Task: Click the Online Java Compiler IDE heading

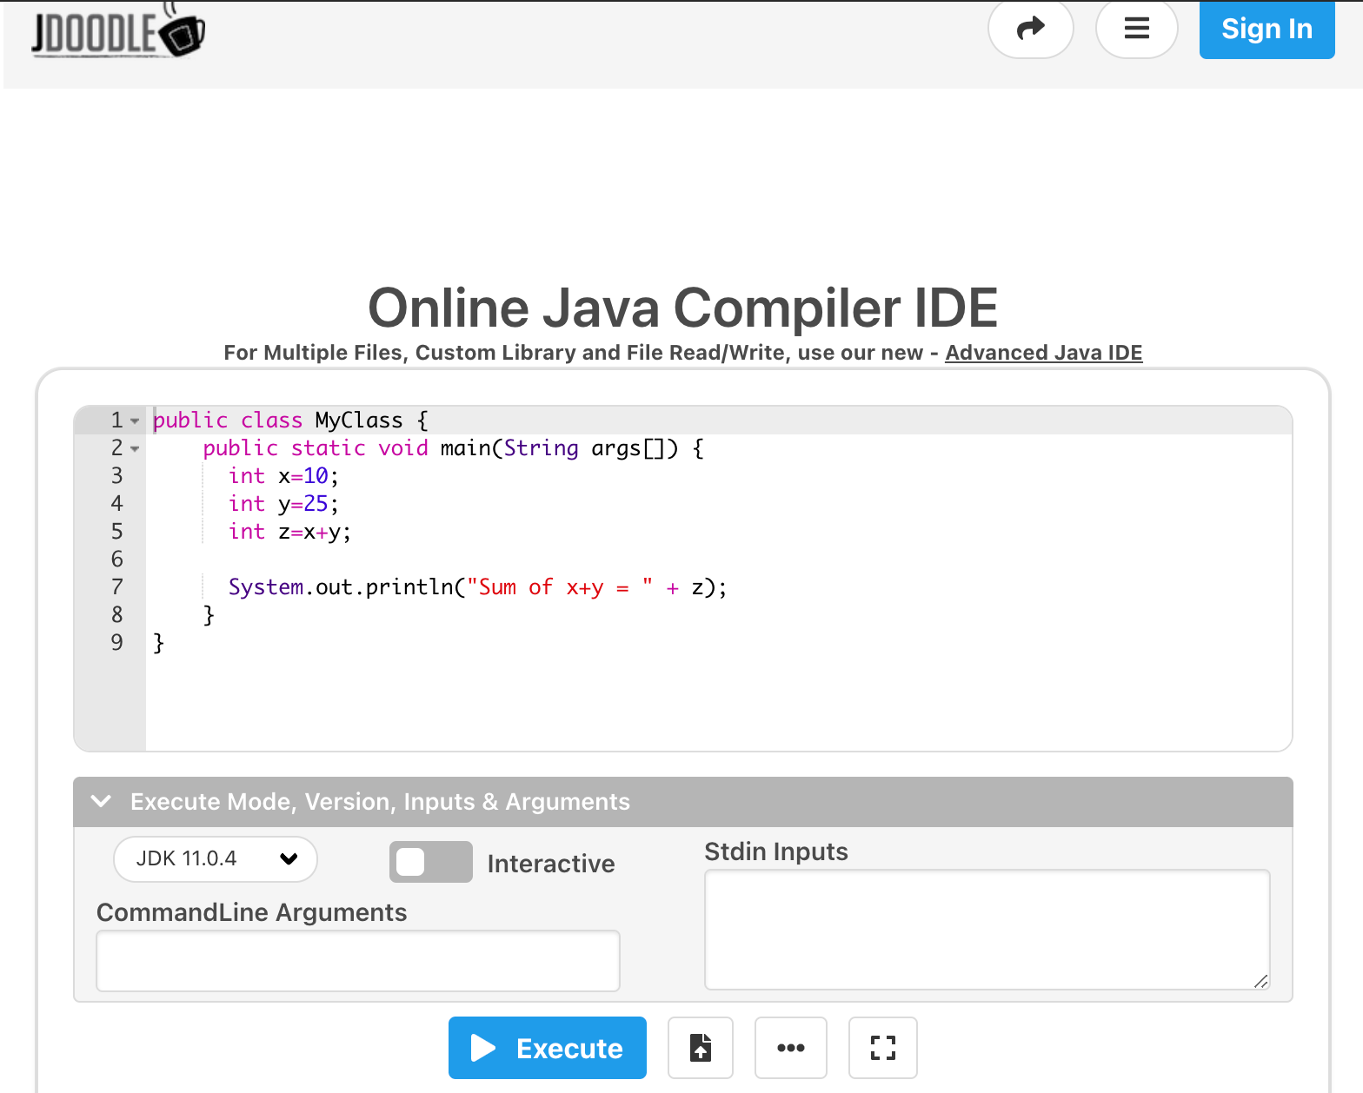Action: (x=683, y=308)
